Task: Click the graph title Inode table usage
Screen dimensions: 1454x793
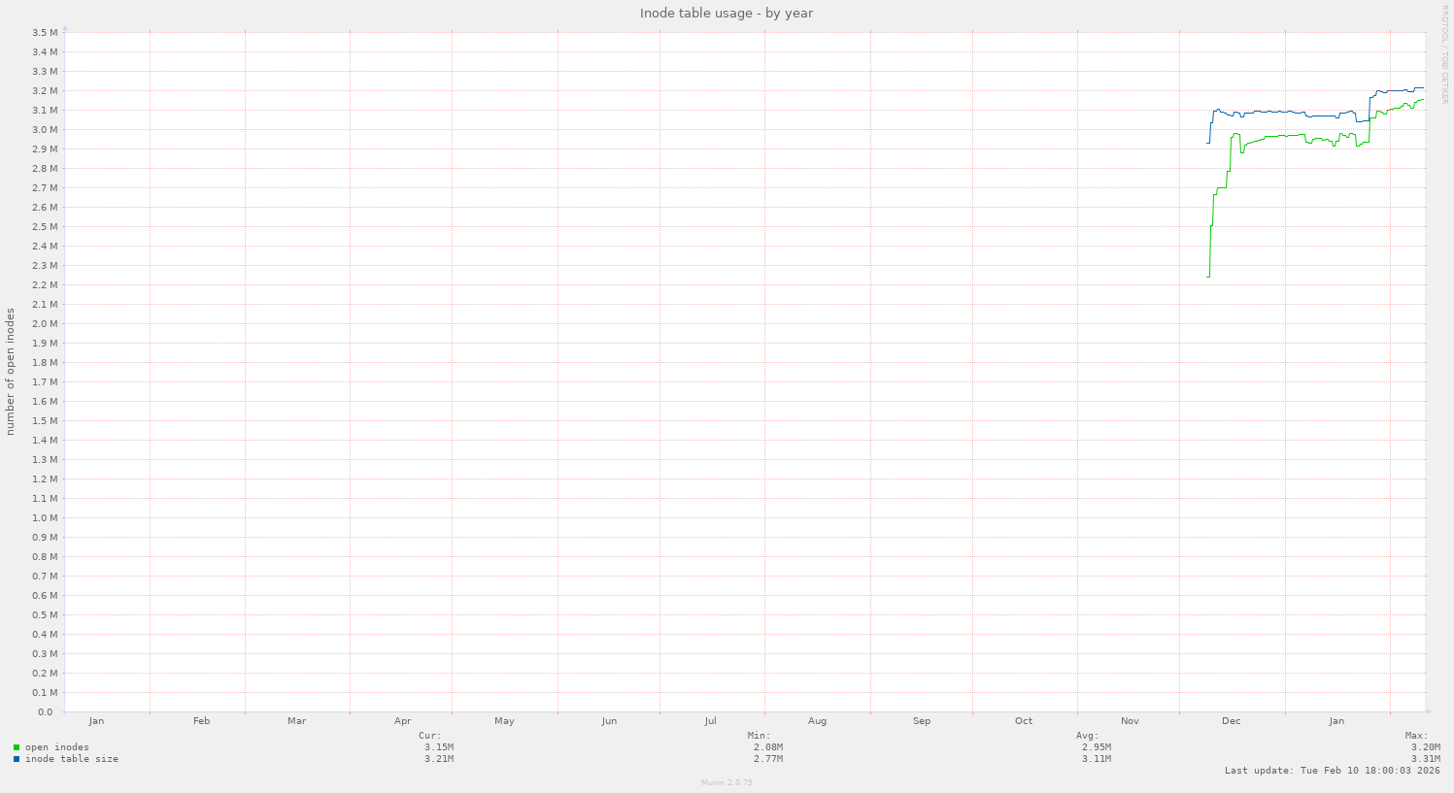Action: coord(727,13)
